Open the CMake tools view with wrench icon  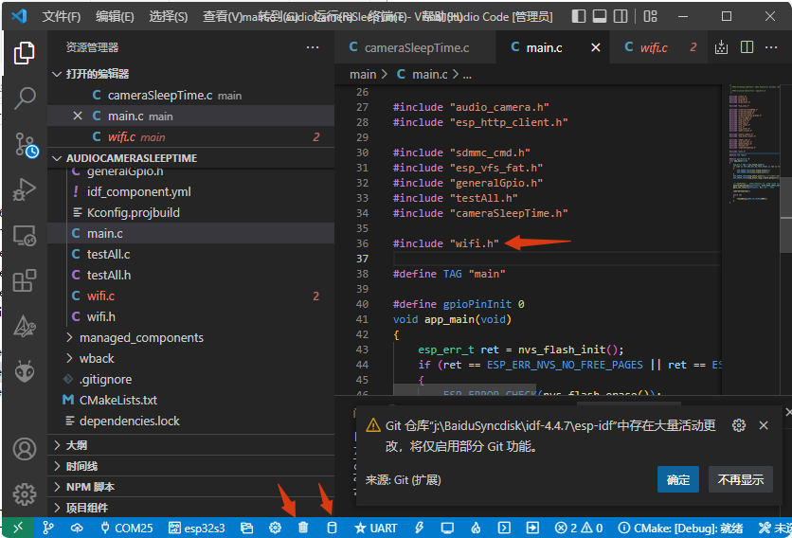click(x=25, y=327)
